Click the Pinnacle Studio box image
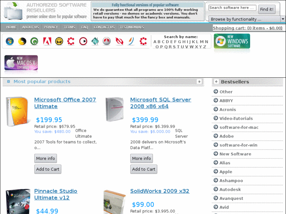Viewport: 286px width, 214px height. pos(18,201)
